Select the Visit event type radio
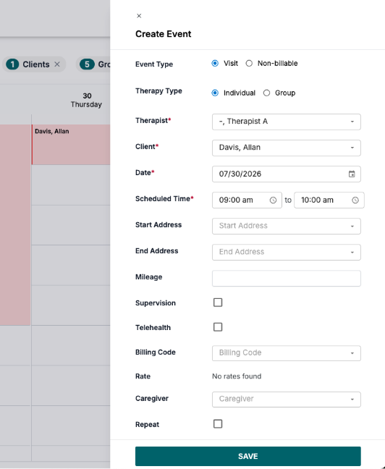The height and width of the screenshot is (469, 385). click(x=215, y=64)
